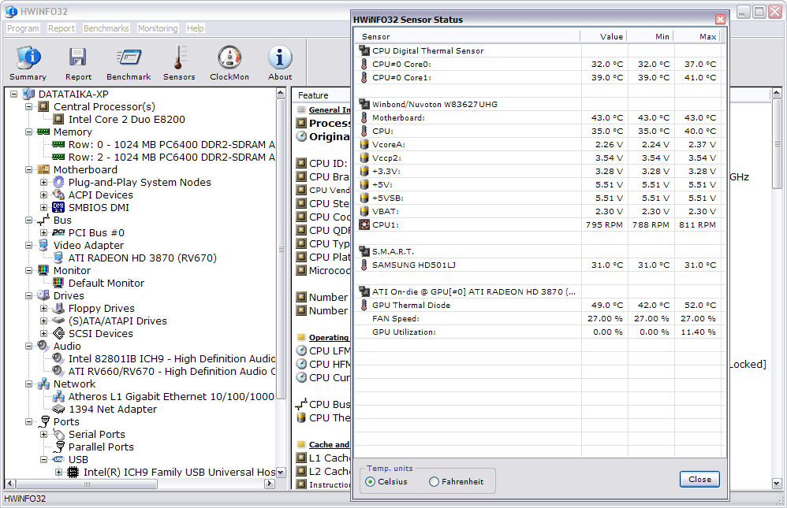The image size is (787, 508).
Task: Click the tree panel scroll down arrow
Action: [282, 472]
